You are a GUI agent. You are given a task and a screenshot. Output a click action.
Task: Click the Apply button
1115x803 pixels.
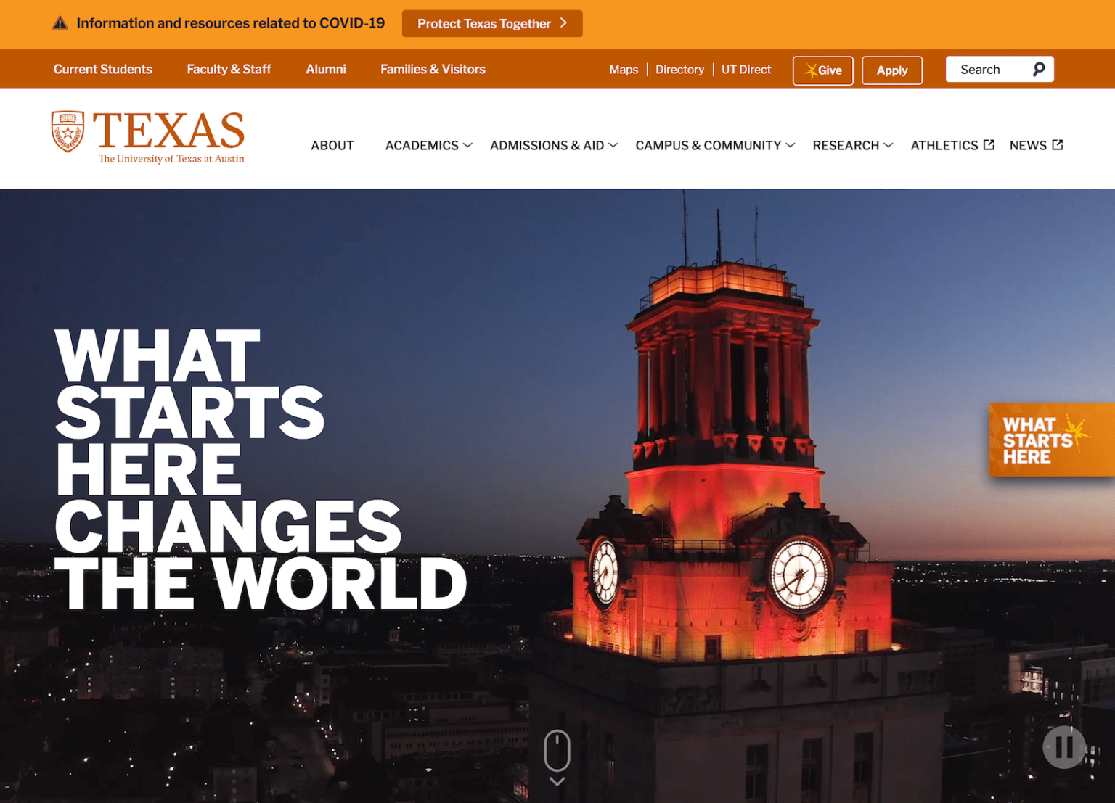[x=891, y=70]
